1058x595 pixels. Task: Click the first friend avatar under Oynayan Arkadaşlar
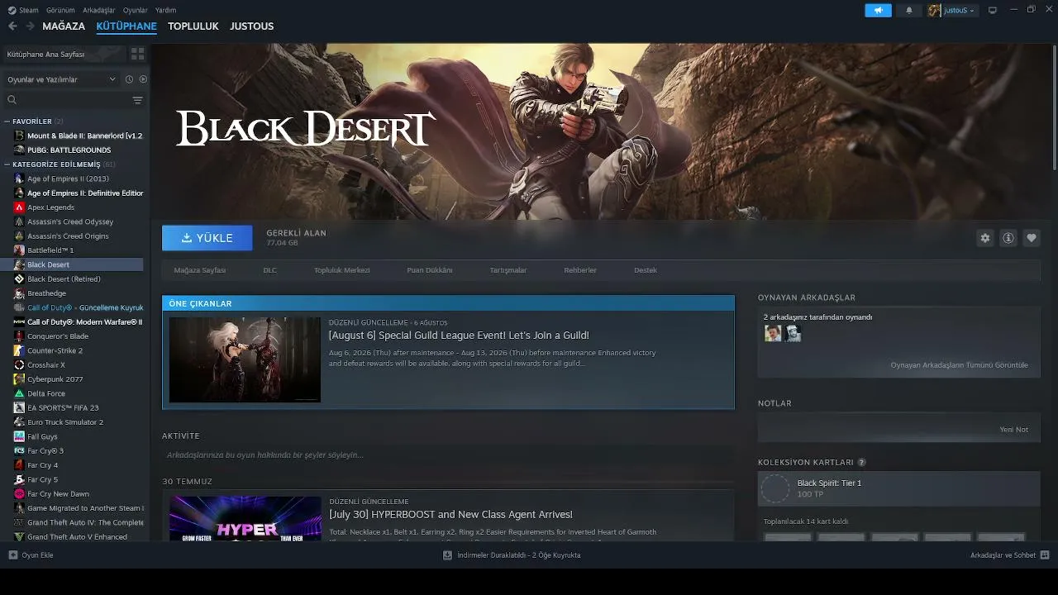pyautogui.click(x=773, y=333)
